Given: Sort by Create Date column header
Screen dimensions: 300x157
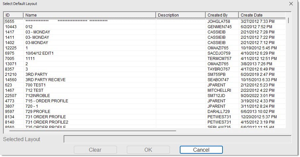Looking at the screenshot, I should 262,15.
